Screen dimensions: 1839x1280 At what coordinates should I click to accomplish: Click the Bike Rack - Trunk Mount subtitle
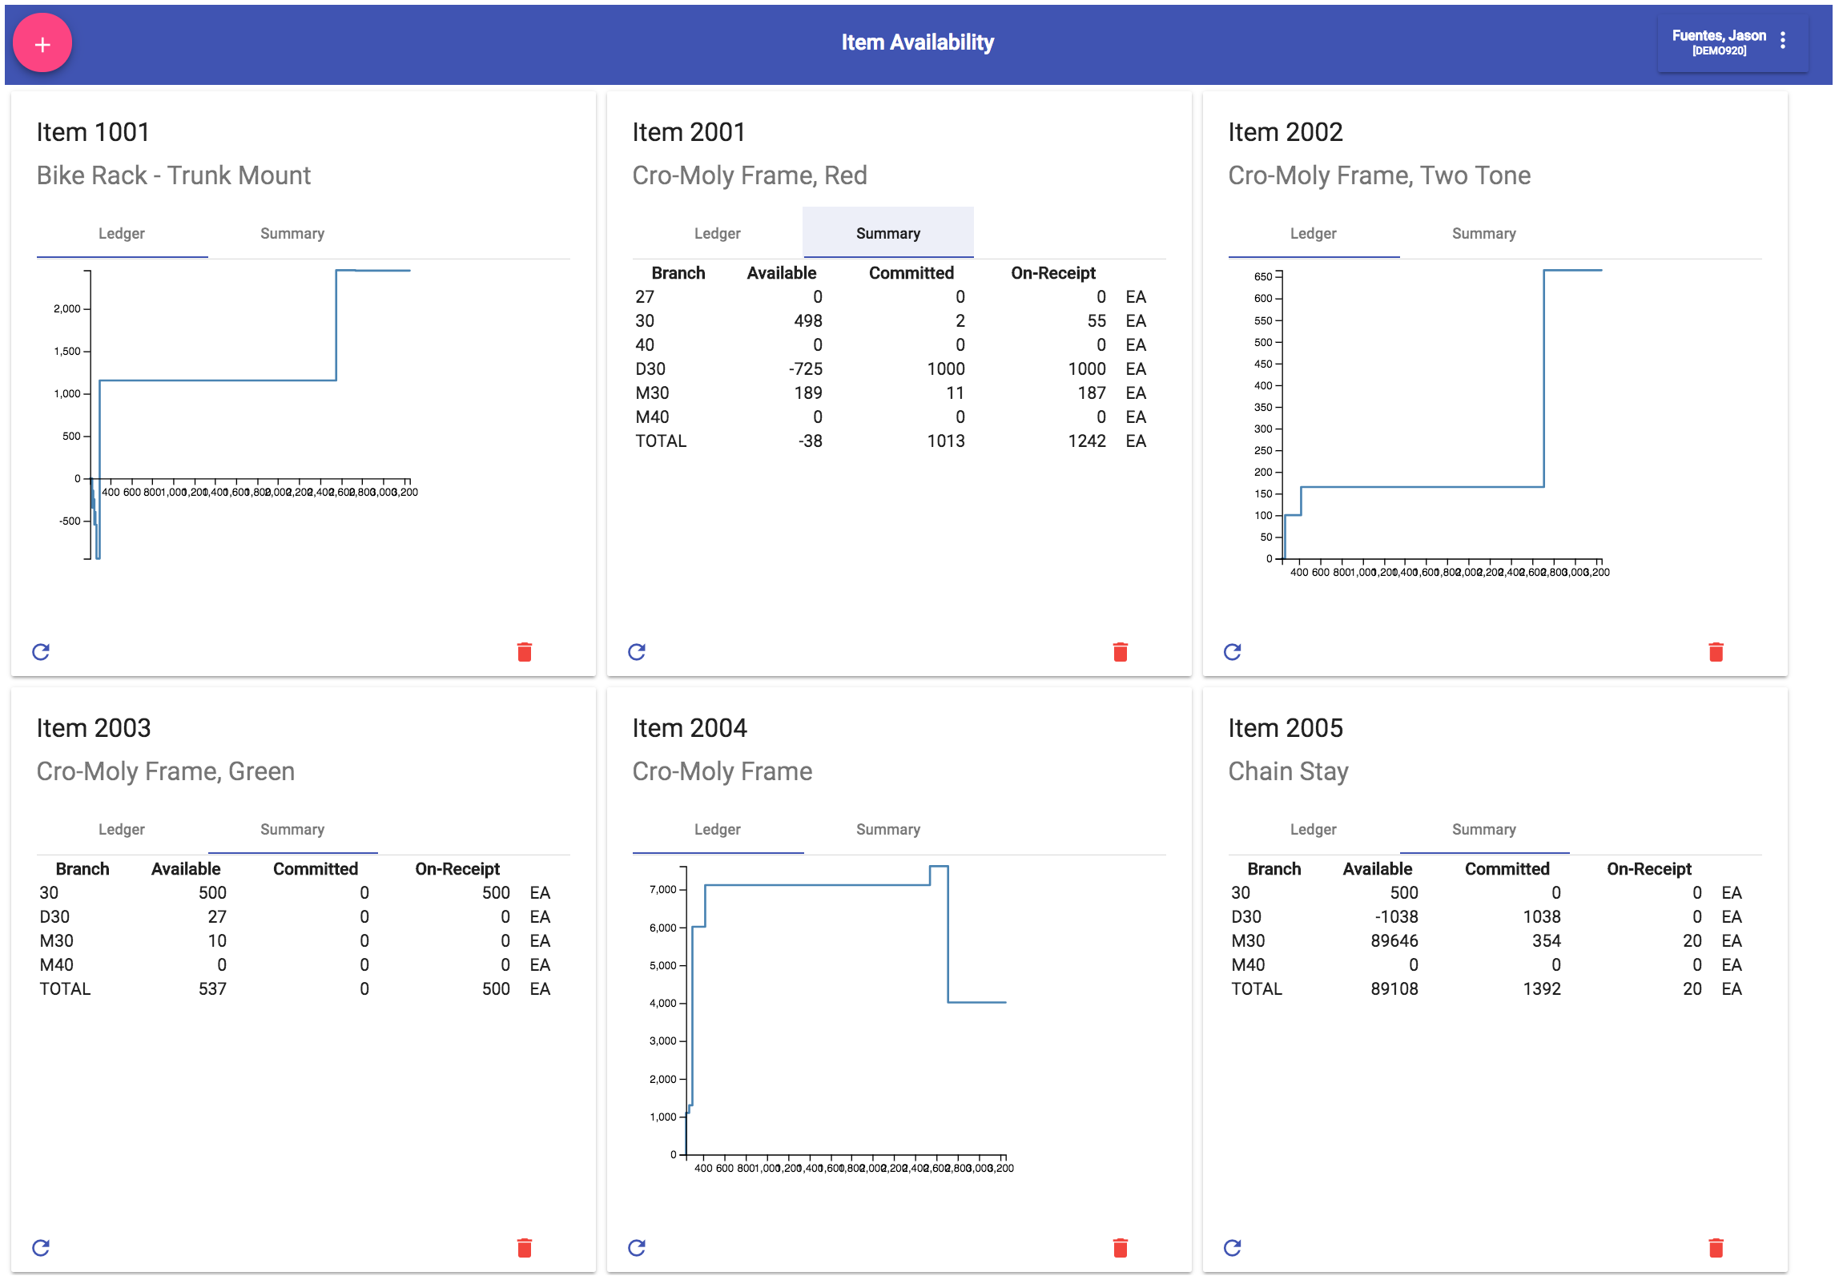tap(174, 175)
